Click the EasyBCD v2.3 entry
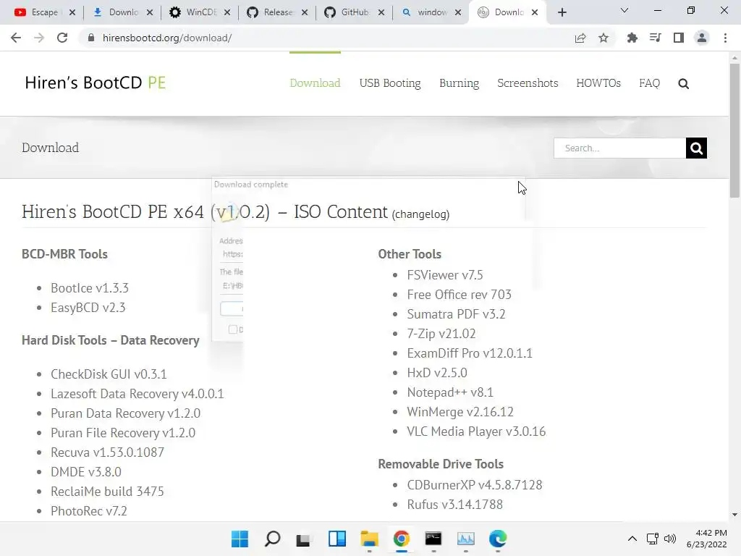The image size is (741, 556). click(x=88, y=308)
